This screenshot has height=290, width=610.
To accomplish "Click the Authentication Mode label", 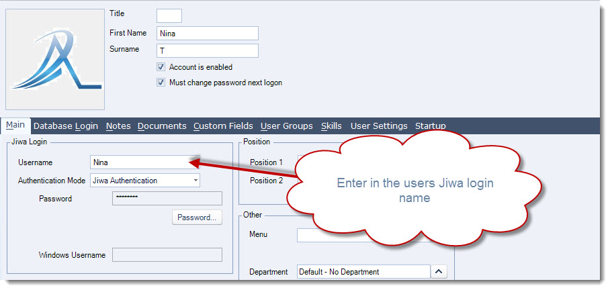I will [52, 181].
